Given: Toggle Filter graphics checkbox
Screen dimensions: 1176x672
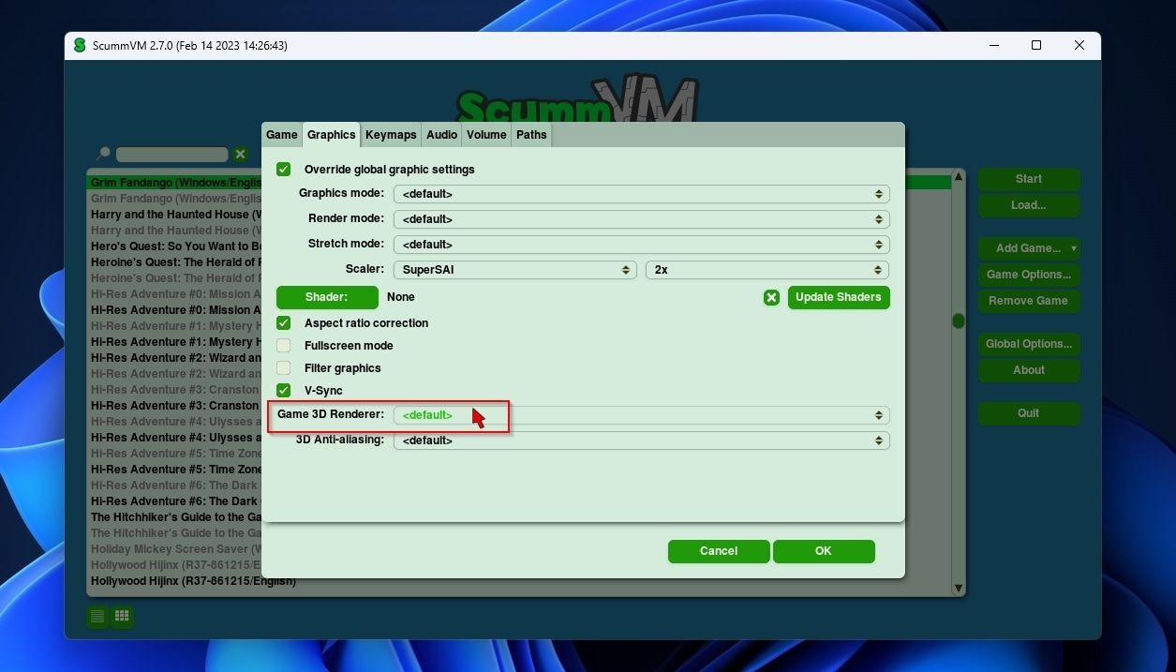Looking at the screenshot, I should pos(284,368).
